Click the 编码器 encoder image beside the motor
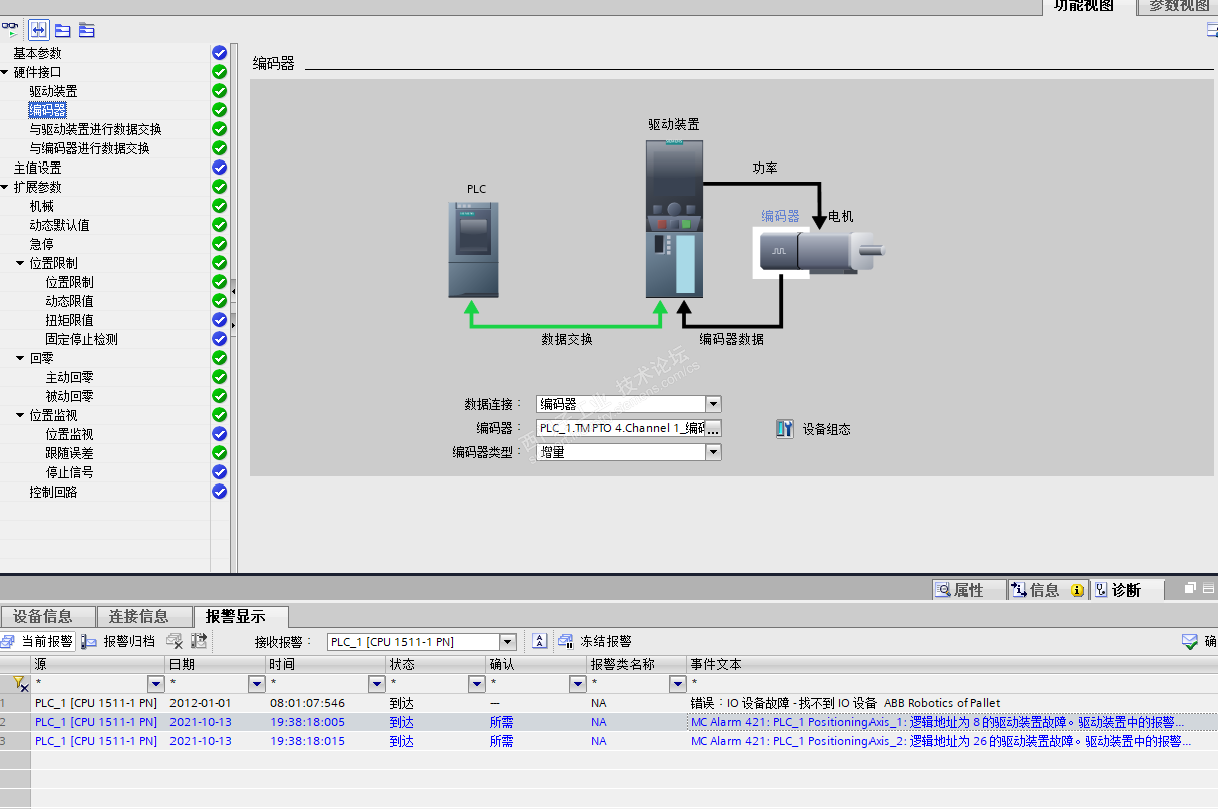 coord(779,251)
